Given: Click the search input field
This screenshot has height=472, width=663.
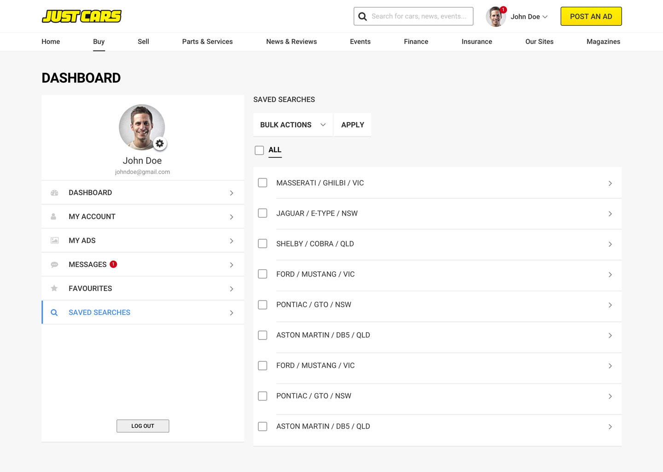Looking at the screenshot, I should (413, 16).
